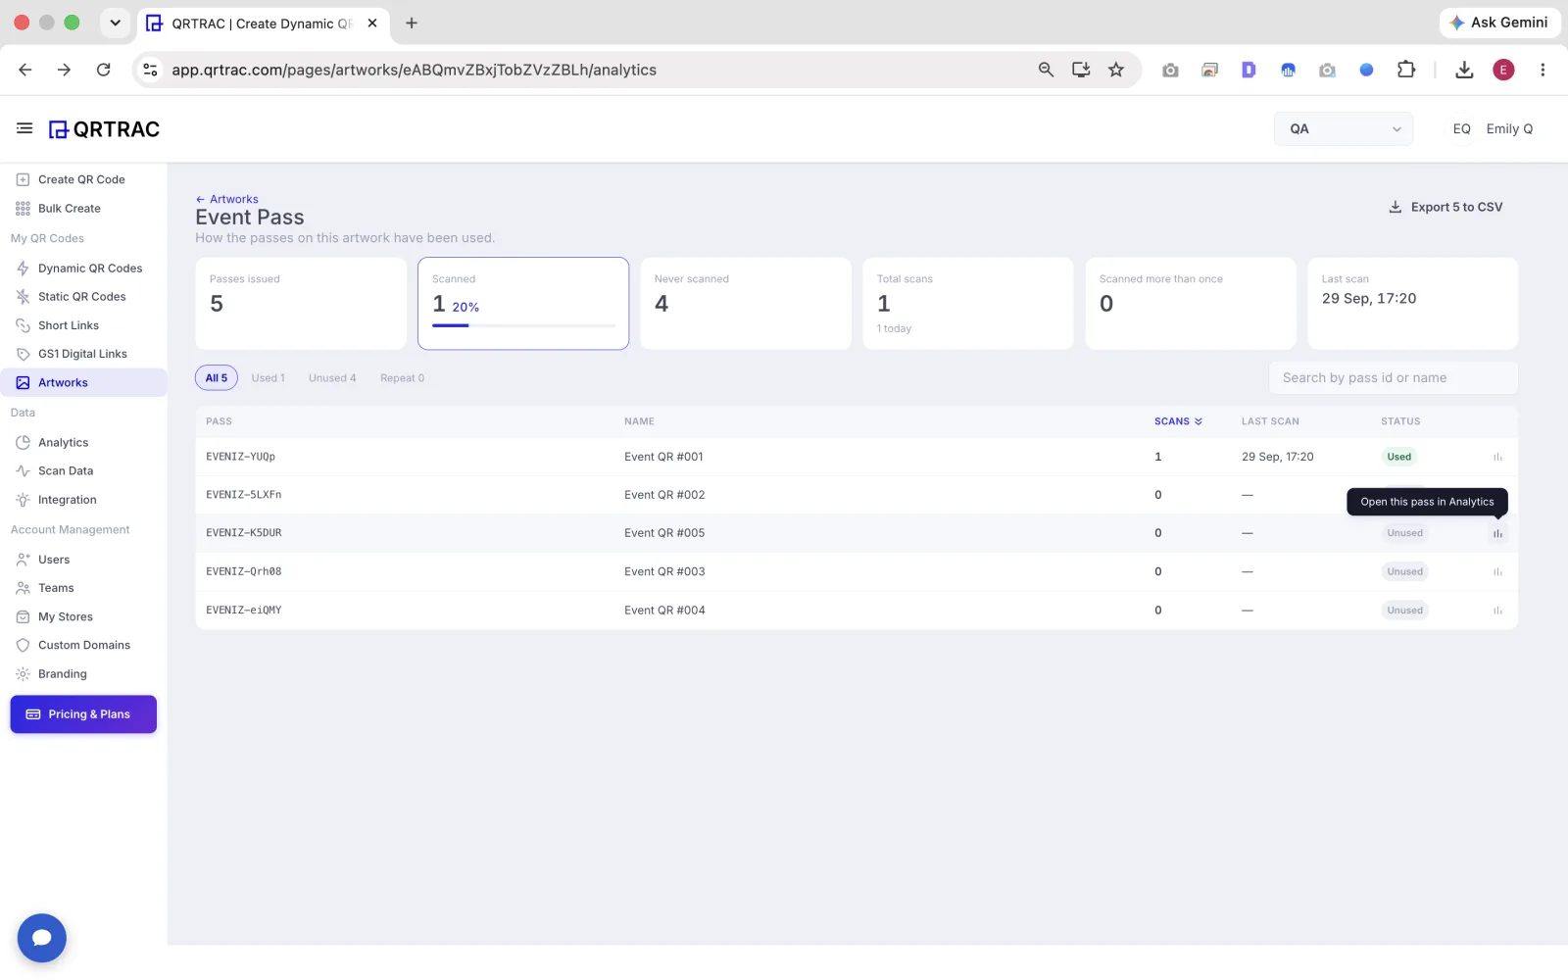The image size is (1568, 980).
Task: Open analytics for pass Event QR #005
Action: coord(1497,533)
